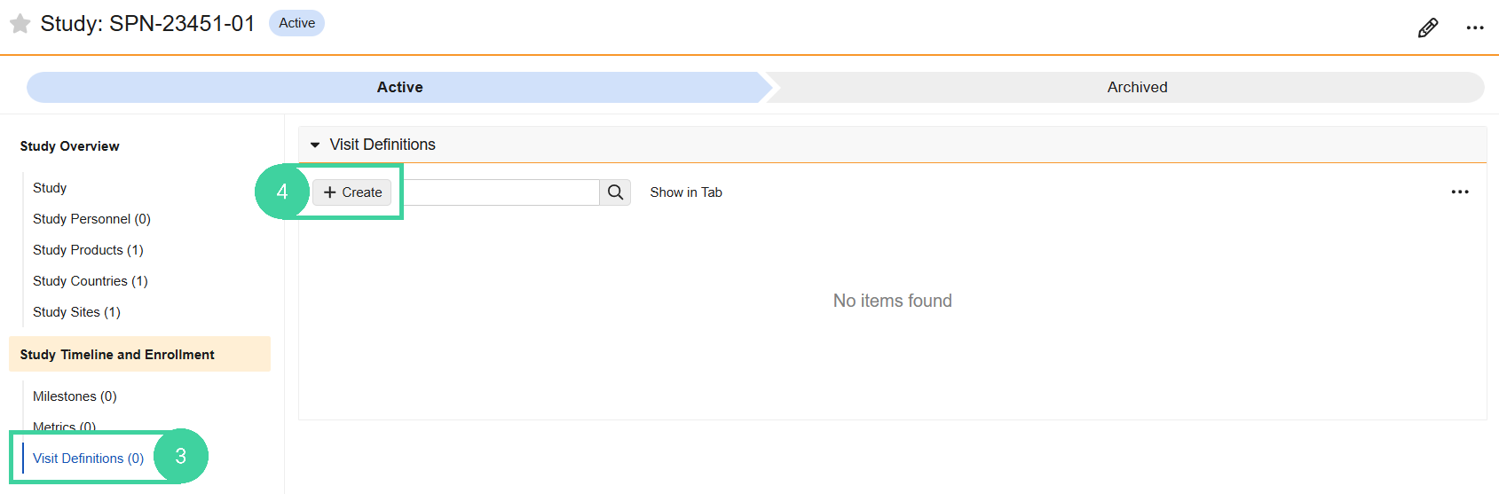Open the top-right ellipsis actions menu
This screenshot has width=1499, height=494.
click(1475, 27)
